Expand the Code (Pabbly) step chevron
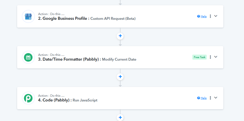The width and height of the screenshot is (244, 121). coord(216,98)
